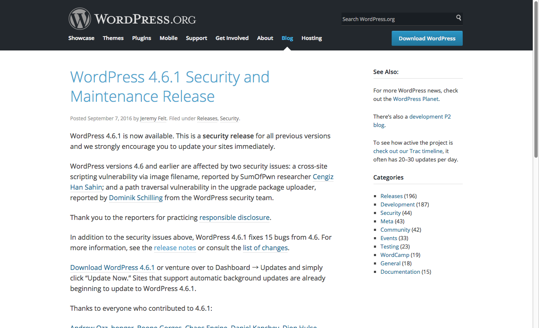Click the WordPress.org logo

pos(132,19)
